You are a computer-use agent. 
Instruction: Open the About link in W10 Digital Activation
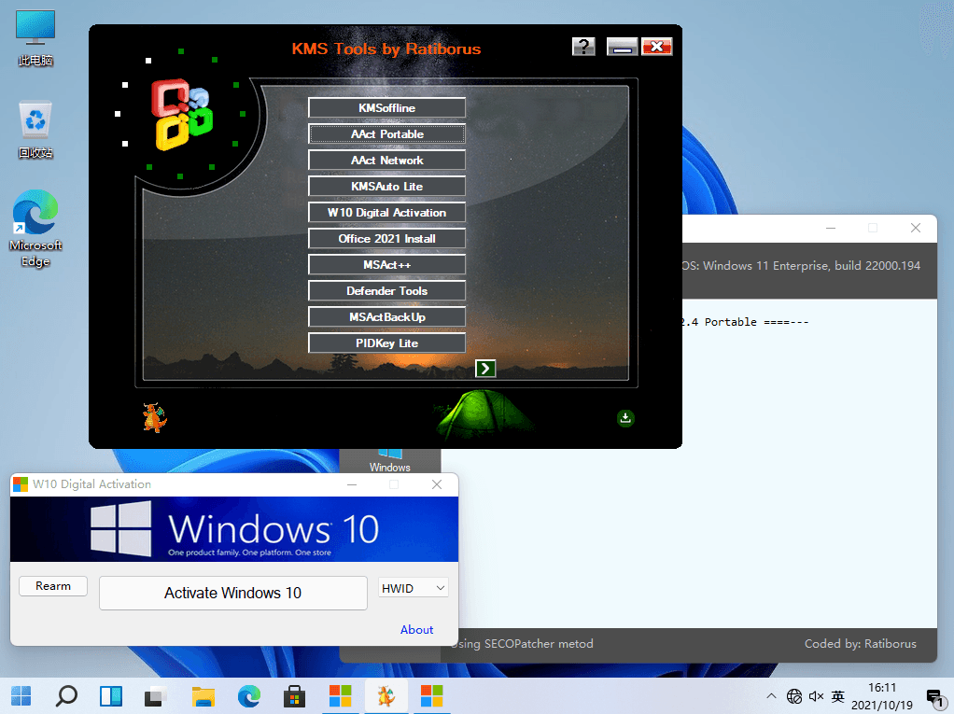(x=416, y=629)
